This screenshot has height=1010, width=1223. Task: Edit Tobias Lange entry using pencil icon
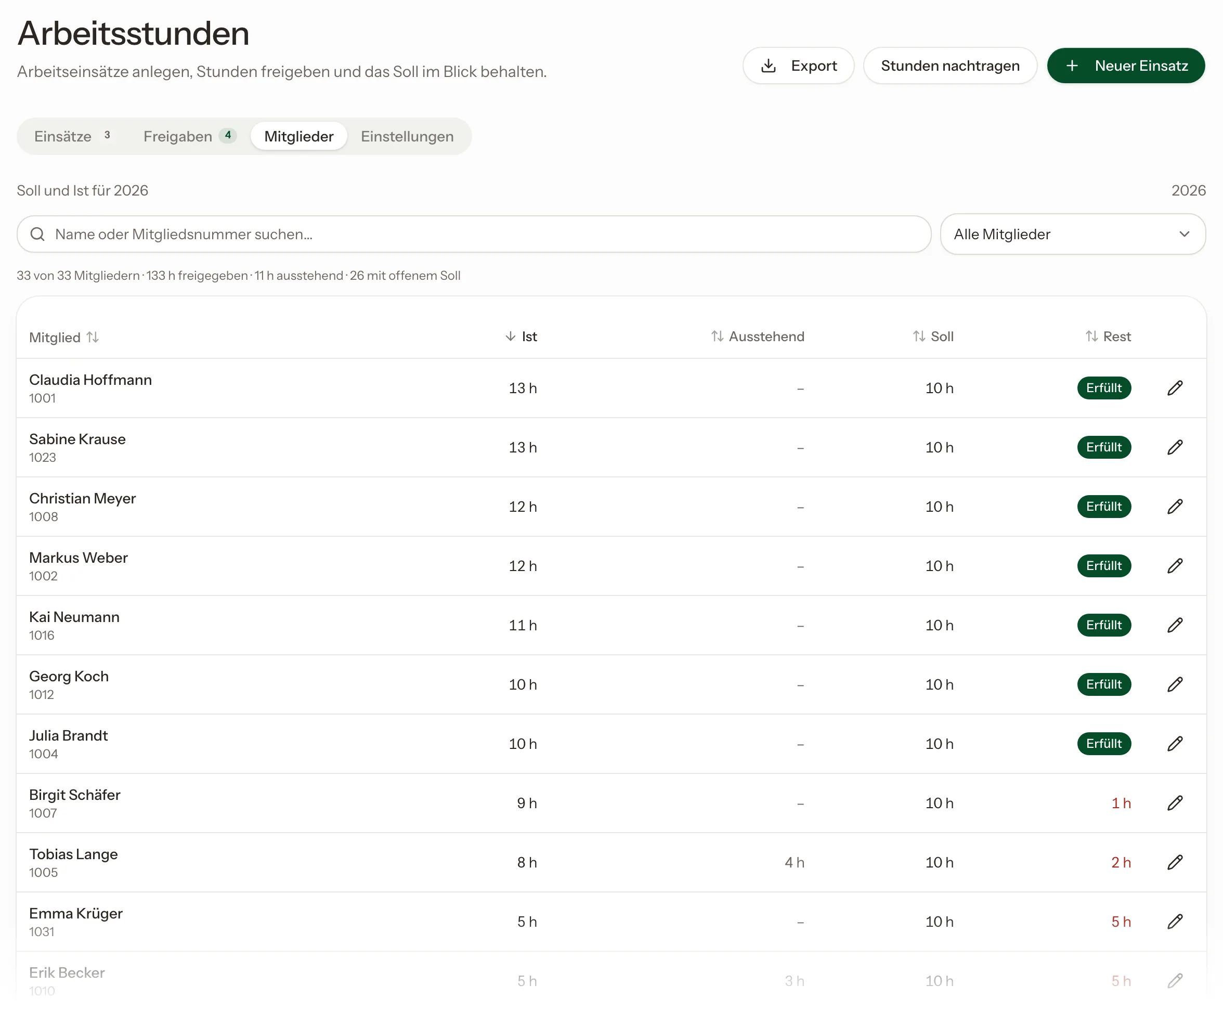pos(1175,863)
